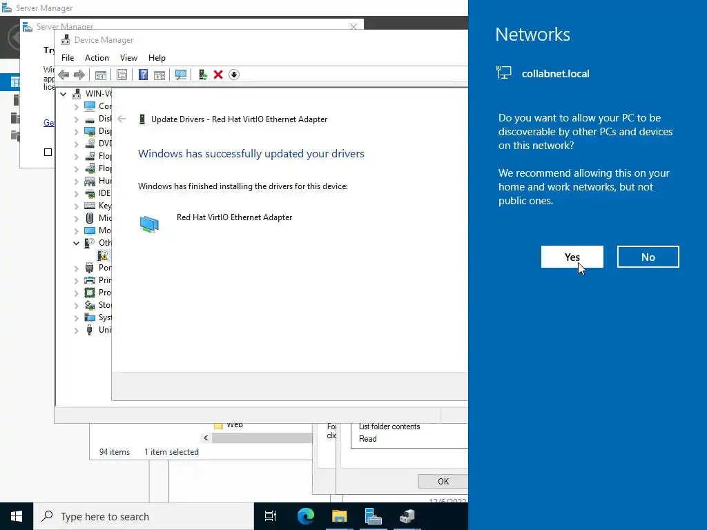
Task: Click network adapter icon in Update Drivers dialog
Action: point(149,224)
